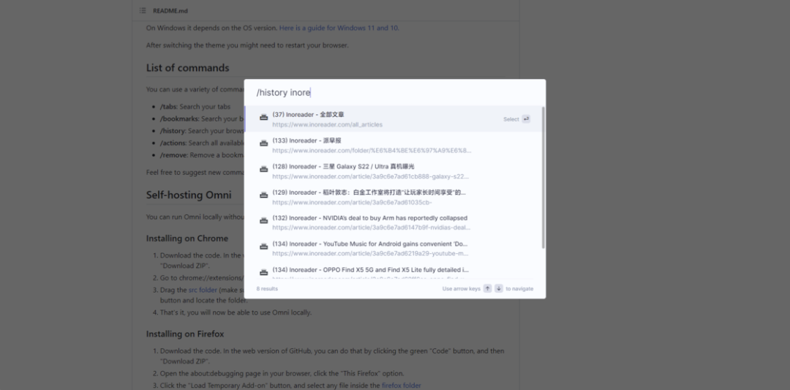Click the results list scrollbar
Image resolution: width=790 pixels, height=390 pixels.
[543, 177]
